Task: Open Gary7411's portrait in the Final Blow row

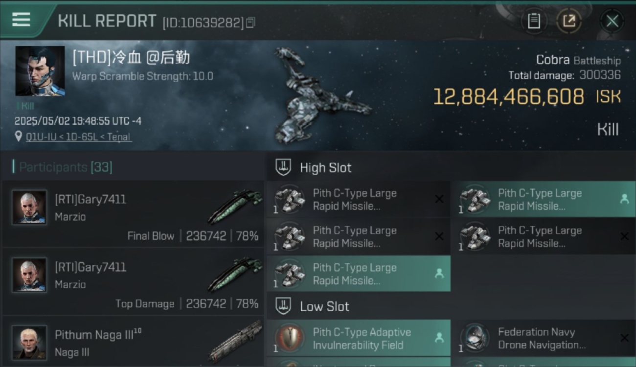Action: [29, 207]
